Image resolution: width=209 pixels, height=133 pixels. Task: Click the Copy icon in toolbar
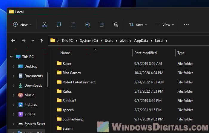(59, 25)
